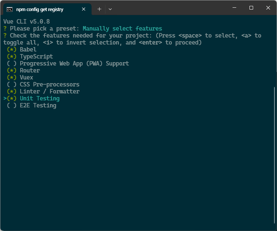
Task: Expand the new tab profile dropdown chevron
Action: coord(110,9)
